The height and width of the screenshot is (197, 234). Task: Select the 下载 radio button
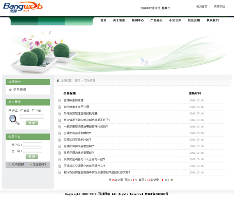point(34,111)
